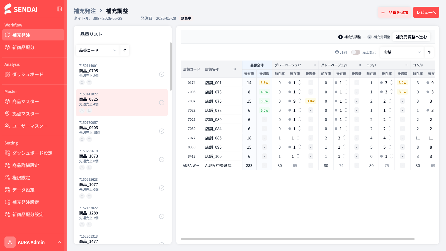Image resolution: width=446 pixels, height=251 pixels.
Task: Click the warning triangle icon under 商品_0903
Action: [x=82, y=139]
